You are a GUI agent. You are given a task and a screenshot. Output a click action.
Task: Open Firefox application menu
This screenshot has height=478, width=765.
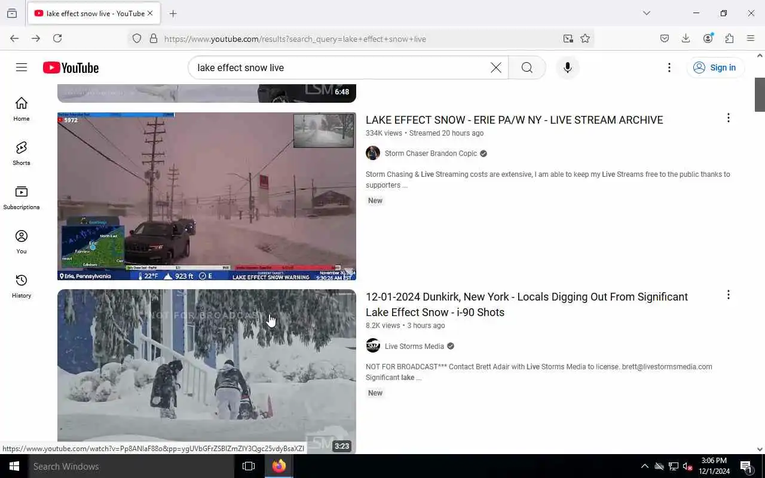751,38
